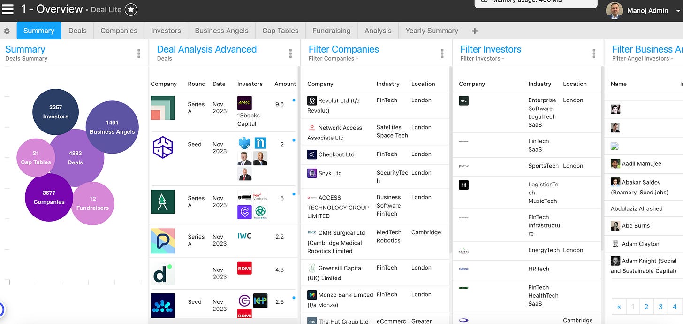Click the IWC investor logo
The height and width of the screenshot is (324, 683).
tap(244, 236)
